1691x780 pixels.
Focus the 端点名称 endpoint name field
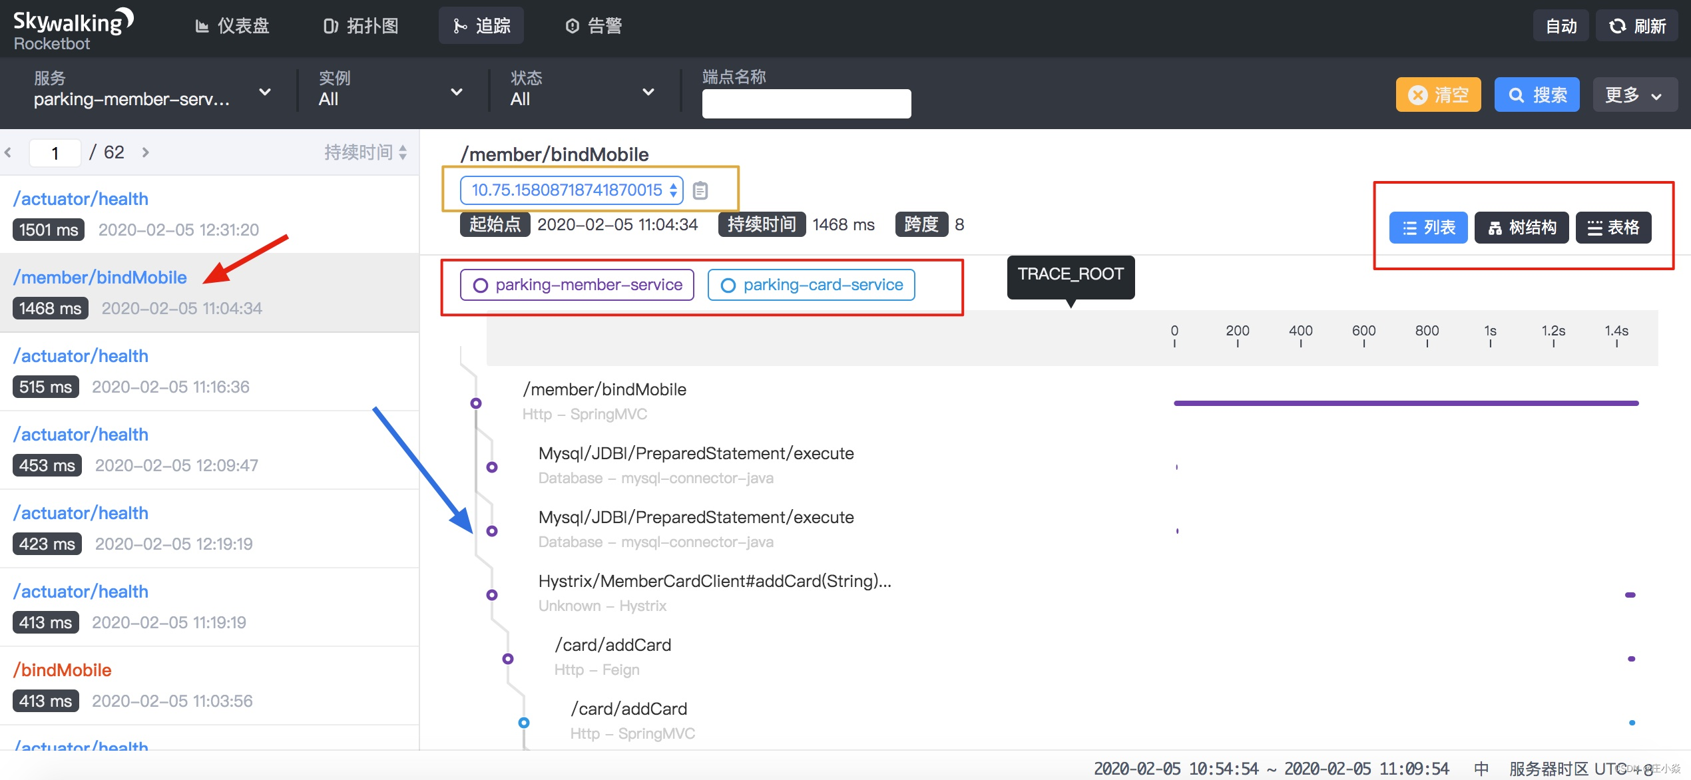click(806, 104)
